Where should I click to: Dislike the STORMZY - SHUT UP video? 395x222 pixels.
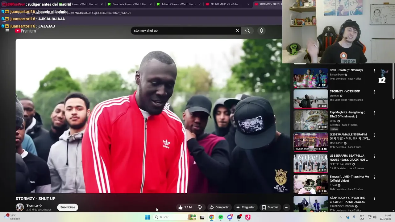pyautogui.click(x=200, y=208)
